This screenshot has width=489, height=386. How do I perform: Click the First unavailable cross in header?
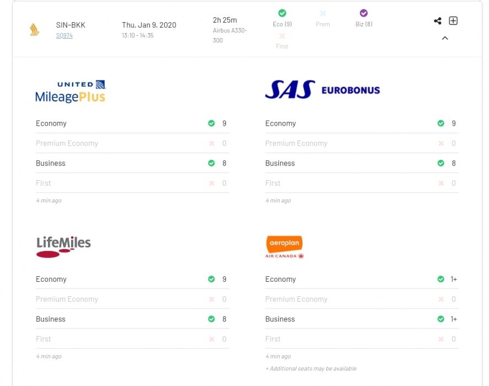click(x=282, y=36)
